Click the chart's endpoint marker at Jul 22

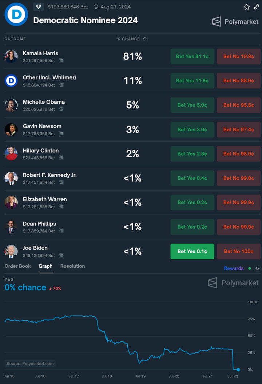238,369
